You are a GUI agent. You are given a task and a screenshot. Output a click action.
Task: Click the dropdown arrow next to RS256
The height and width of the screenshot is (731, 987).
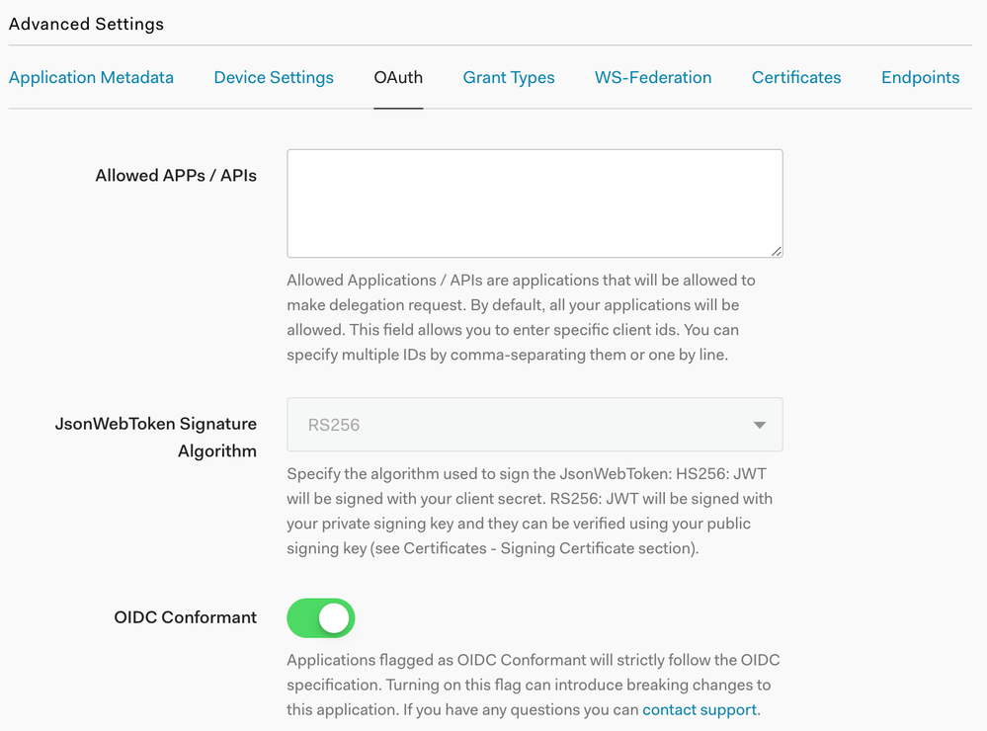[759, 424]
